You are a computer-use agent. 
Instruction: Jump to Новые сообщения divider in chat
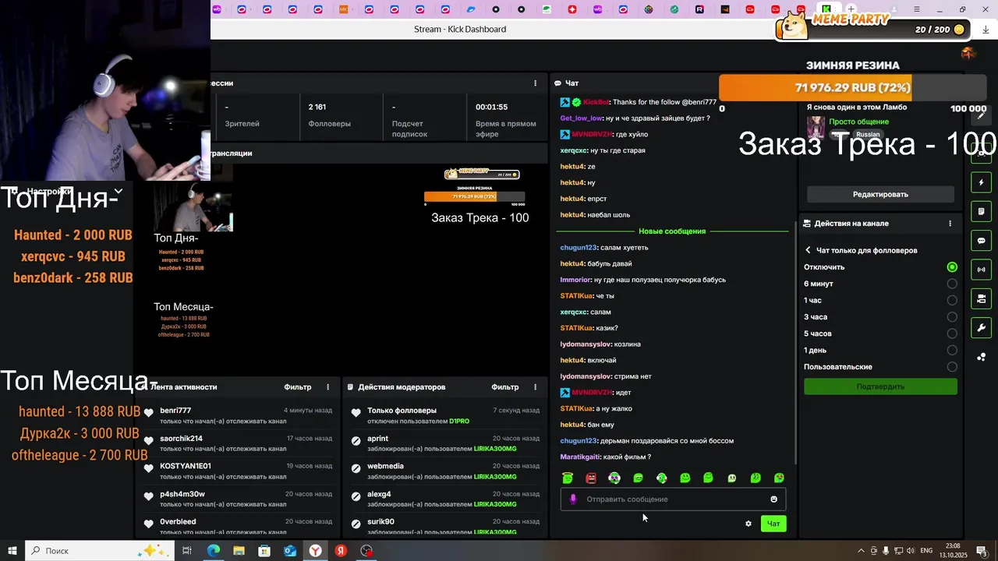[x=672, y=231]
